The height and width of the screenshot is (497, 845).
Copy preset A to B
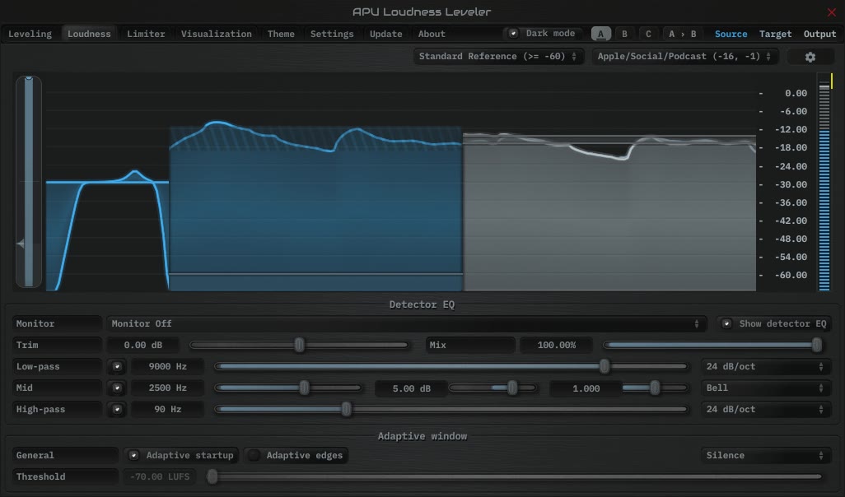[682, 34]
